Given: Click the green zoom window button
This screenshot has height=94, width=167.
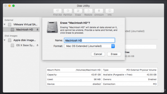Looking at the screenshot, I should point(13,6).
